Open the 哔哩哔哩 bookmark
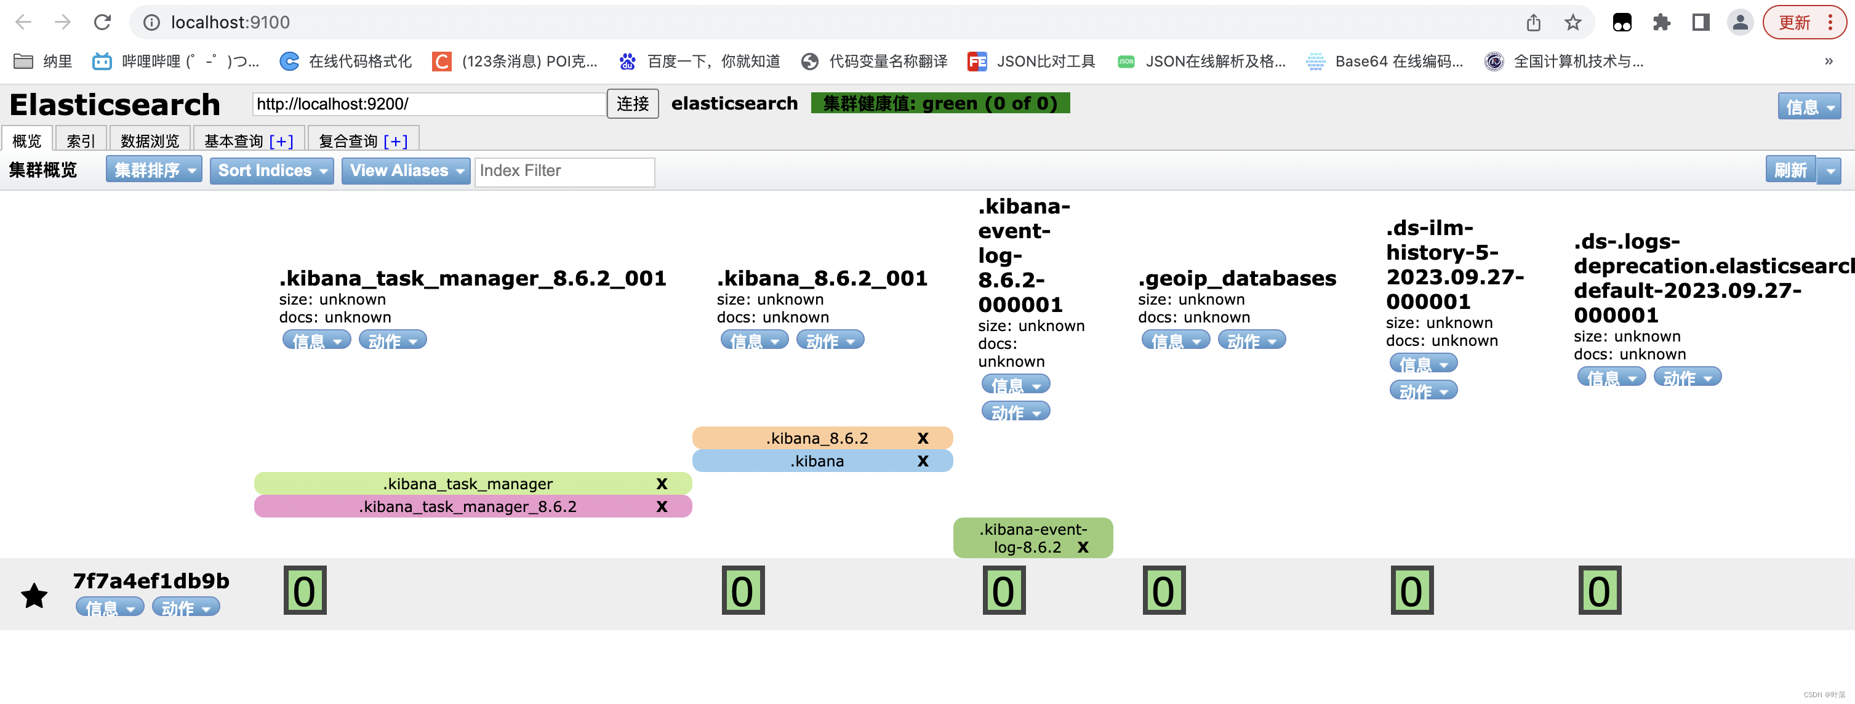Viewport: 1855px width, 704px height. point(175,61)
